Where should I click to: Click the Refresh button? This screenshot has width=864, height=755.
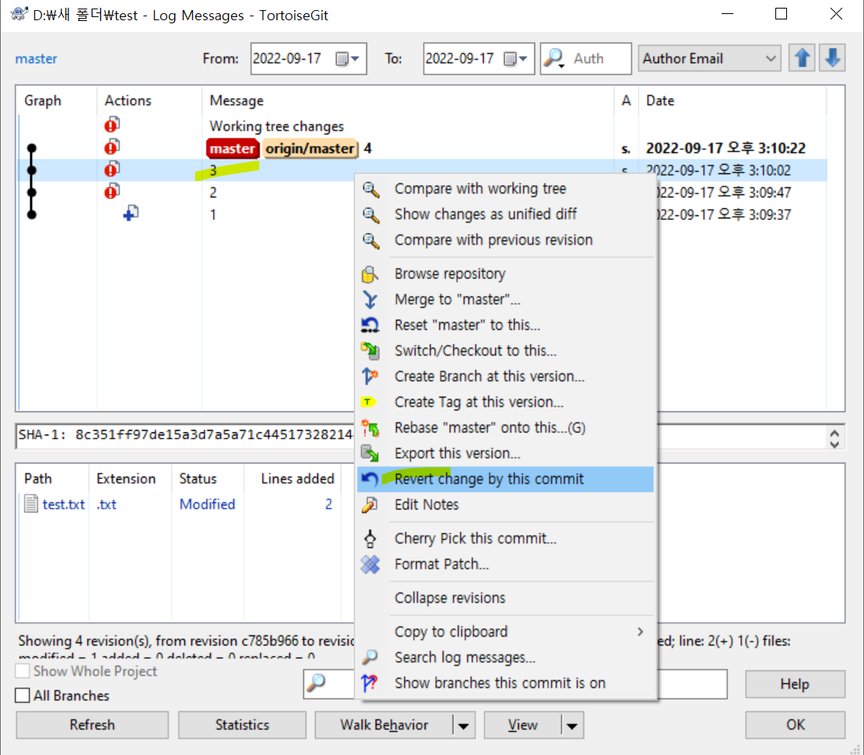pyautogui.click(x=92, y=725)
